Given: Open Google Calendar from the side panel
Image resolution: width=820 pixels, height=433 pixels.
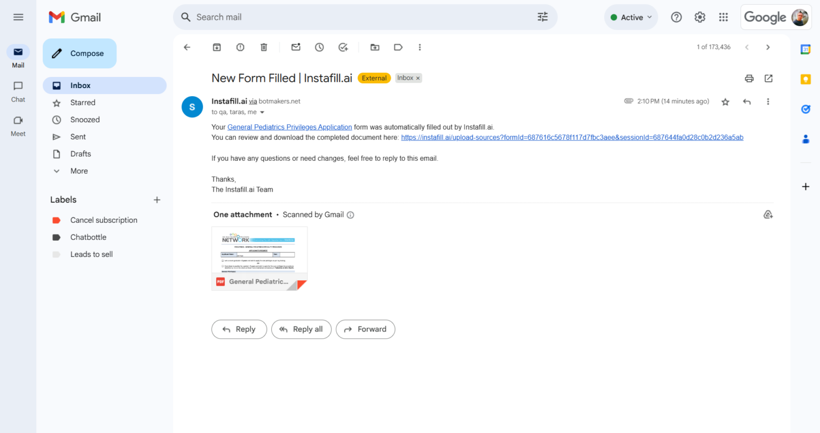Looking at the screenshot, I should (x=806, y=50).
